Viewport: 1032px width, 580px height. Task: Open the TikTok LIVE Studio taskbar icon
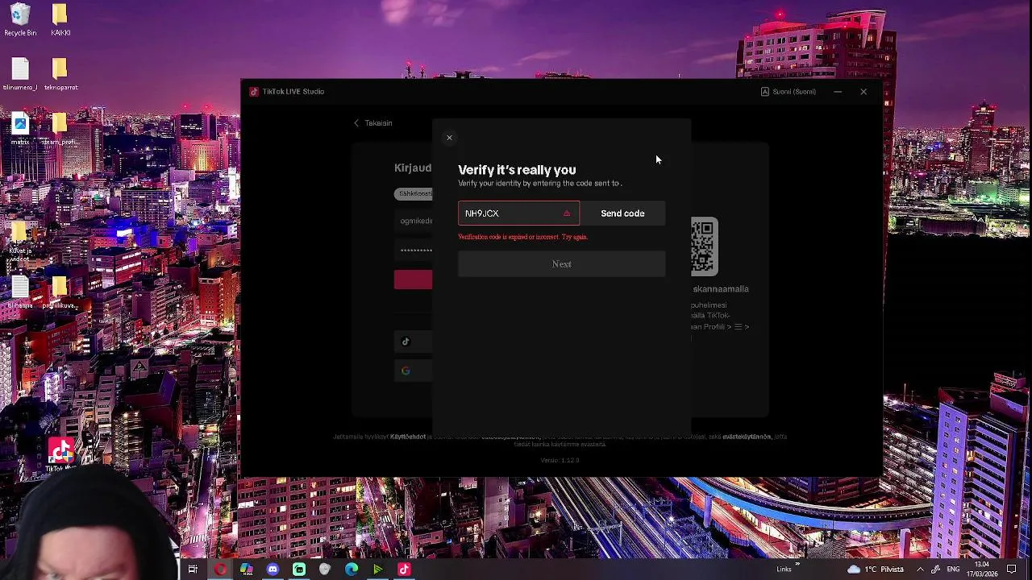(405, 570)
